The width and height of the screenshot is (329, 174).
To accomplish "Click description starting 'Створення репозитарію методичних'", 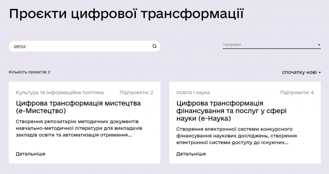I will 79,128.
